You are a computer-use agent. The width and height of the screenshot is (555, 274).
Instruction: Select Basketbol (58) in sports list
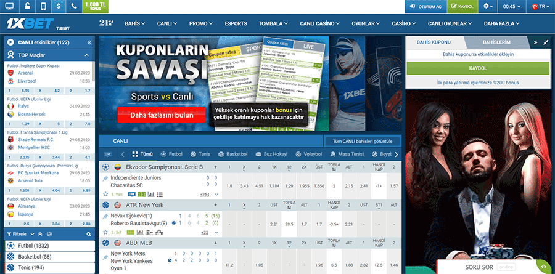pos(50,257)
